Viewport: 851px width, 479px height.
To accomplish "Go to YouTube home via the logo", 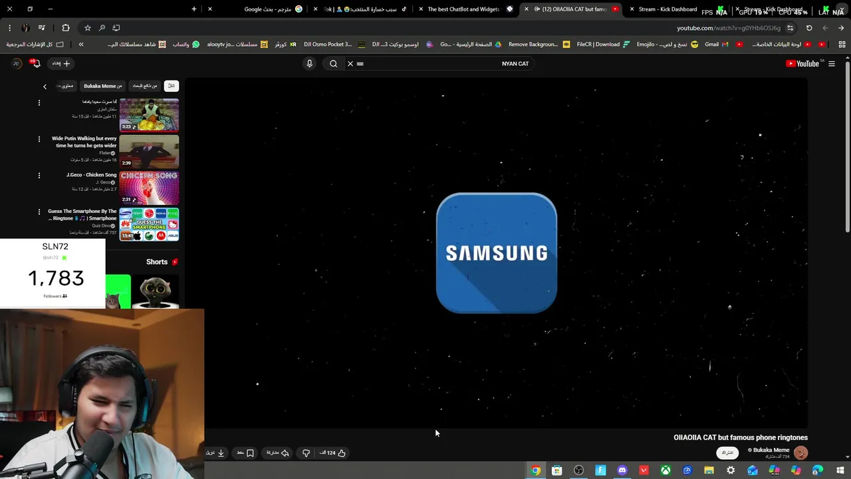I will (x=802, y=64).
